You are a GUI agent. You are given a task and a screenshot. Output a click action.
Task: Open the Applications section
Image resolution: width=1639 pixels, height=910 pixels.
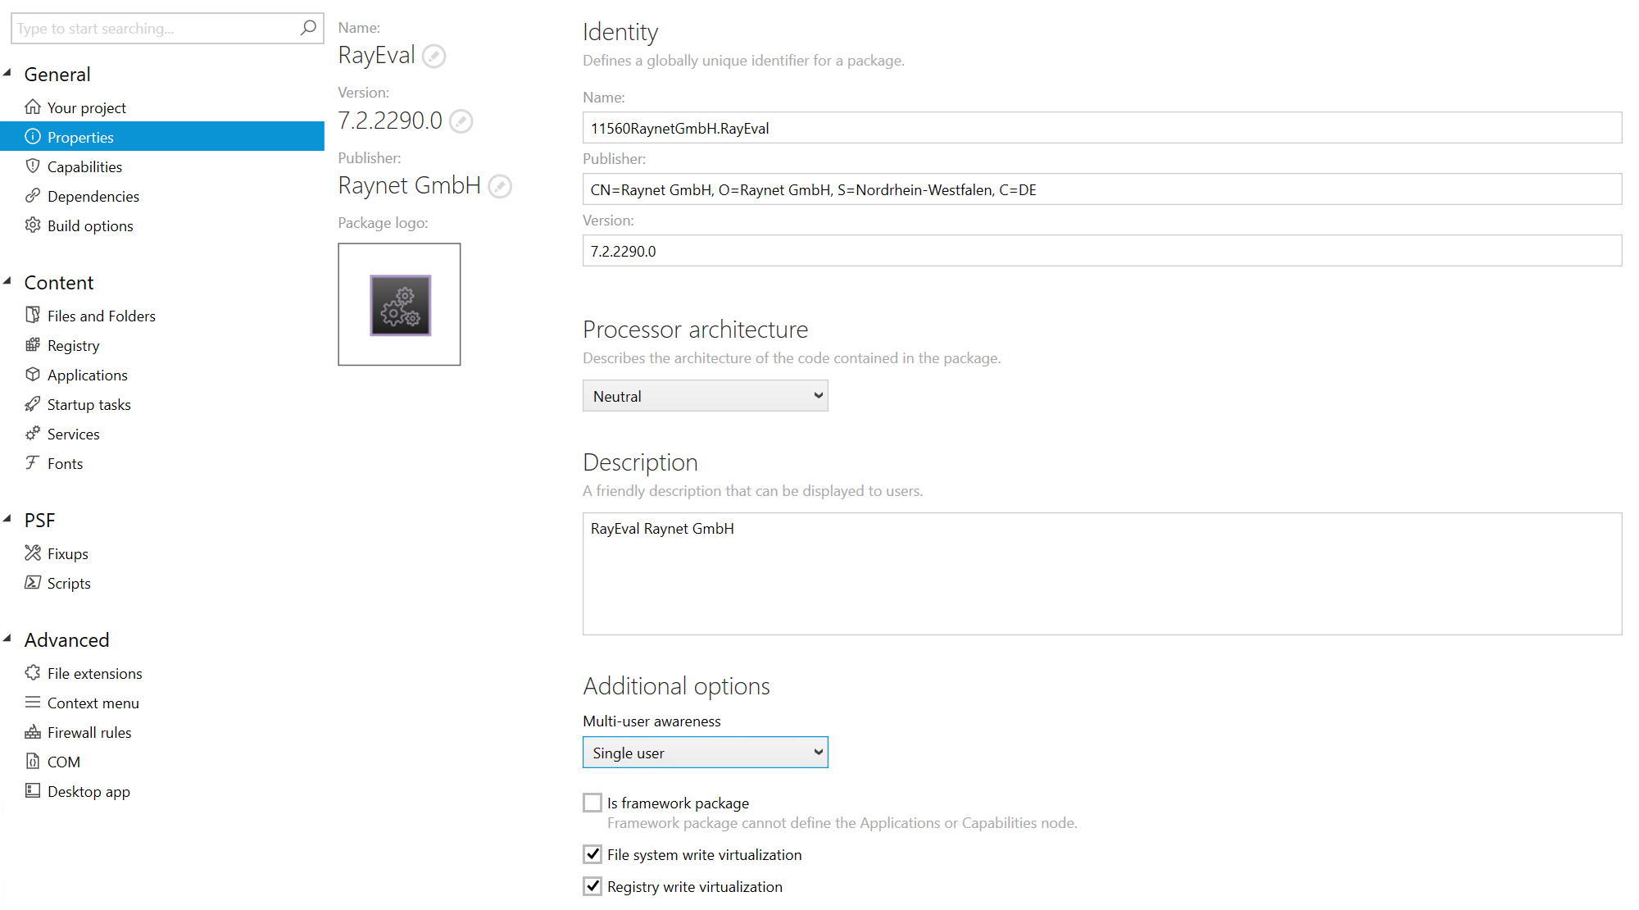coord(87,375)
